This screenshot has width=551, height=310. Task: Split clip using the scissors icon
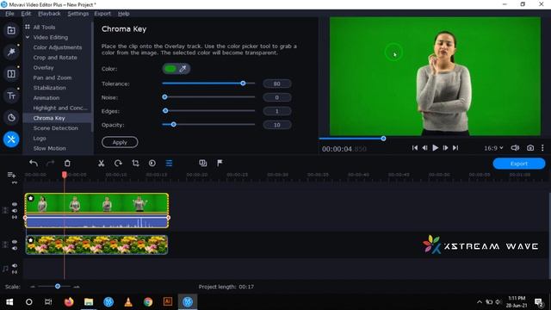click(x=102, y=163)
